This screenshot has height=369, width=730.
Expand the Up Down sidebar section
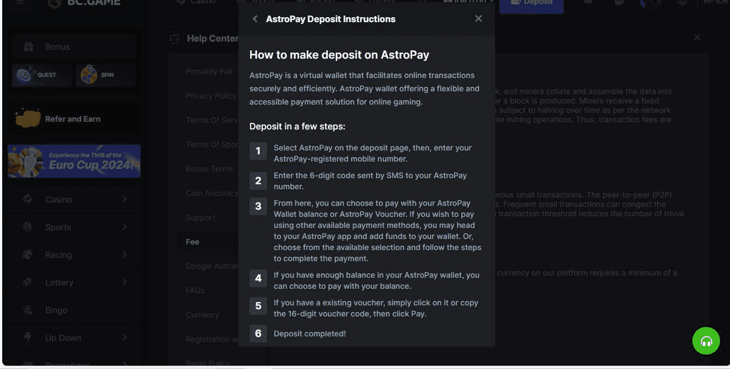(124, 337)
